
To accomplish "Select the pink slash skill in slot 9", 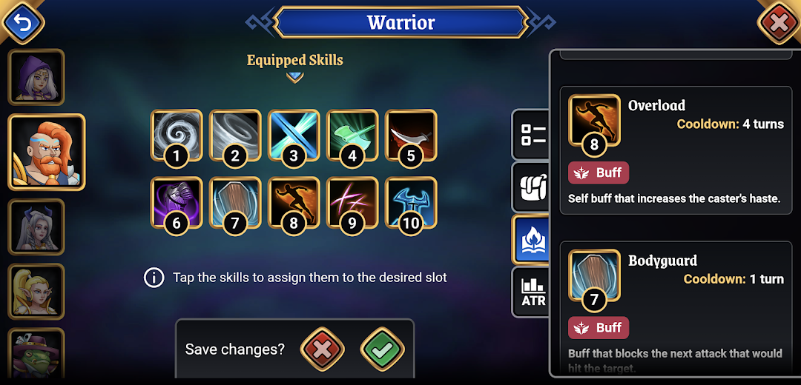I will [x=352, y=202].
